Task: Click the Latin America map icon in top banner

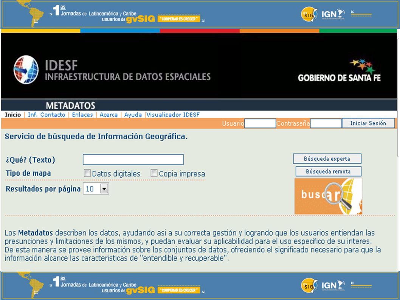Action: tap(31, 13)
